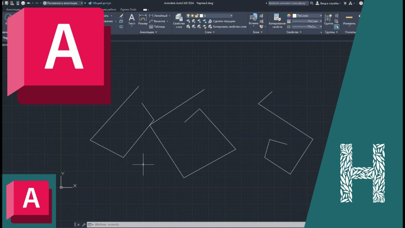Close the command line with X
Screen dimensions: 405x228
click(78, 225)
